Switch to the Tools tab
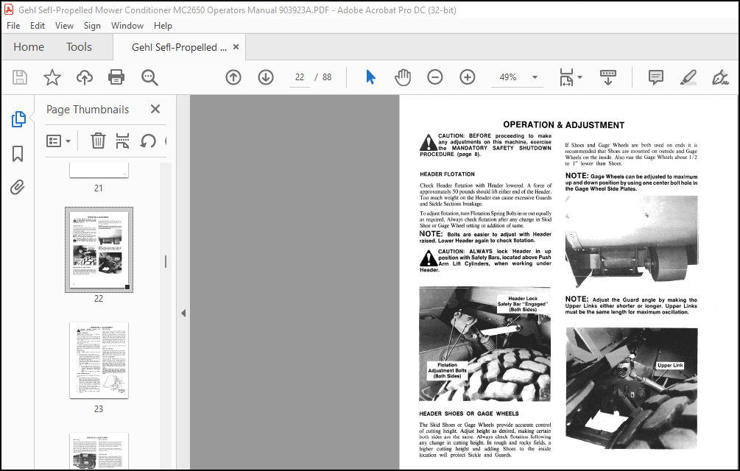This screenshot has width=740, height=471. click(79, 47)
